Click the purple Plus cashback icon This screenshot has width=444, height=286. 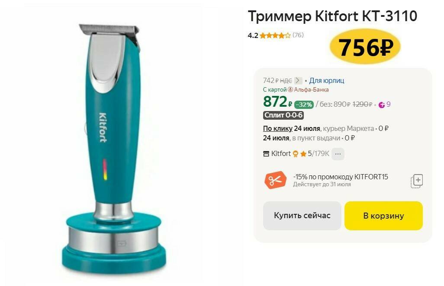point(381,105)
